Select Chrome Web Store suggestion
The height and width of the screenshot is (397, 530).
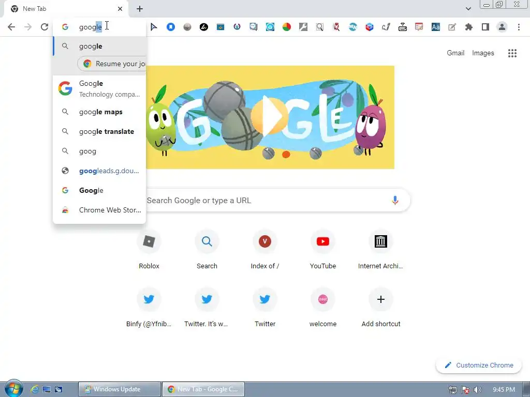click(99, 210)
